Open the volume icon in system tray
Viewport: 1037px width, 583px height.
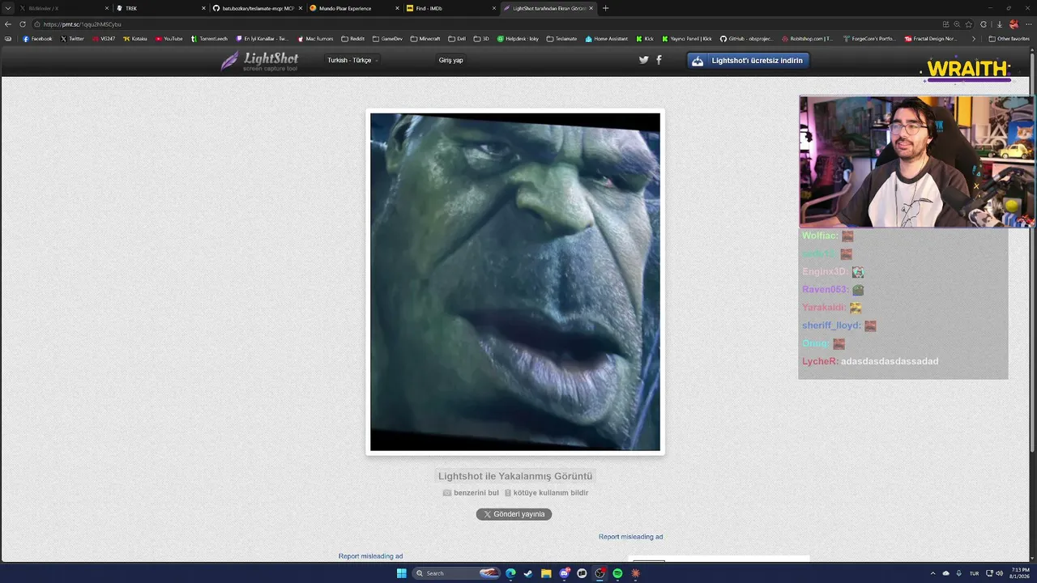click(x=999, y=573)
